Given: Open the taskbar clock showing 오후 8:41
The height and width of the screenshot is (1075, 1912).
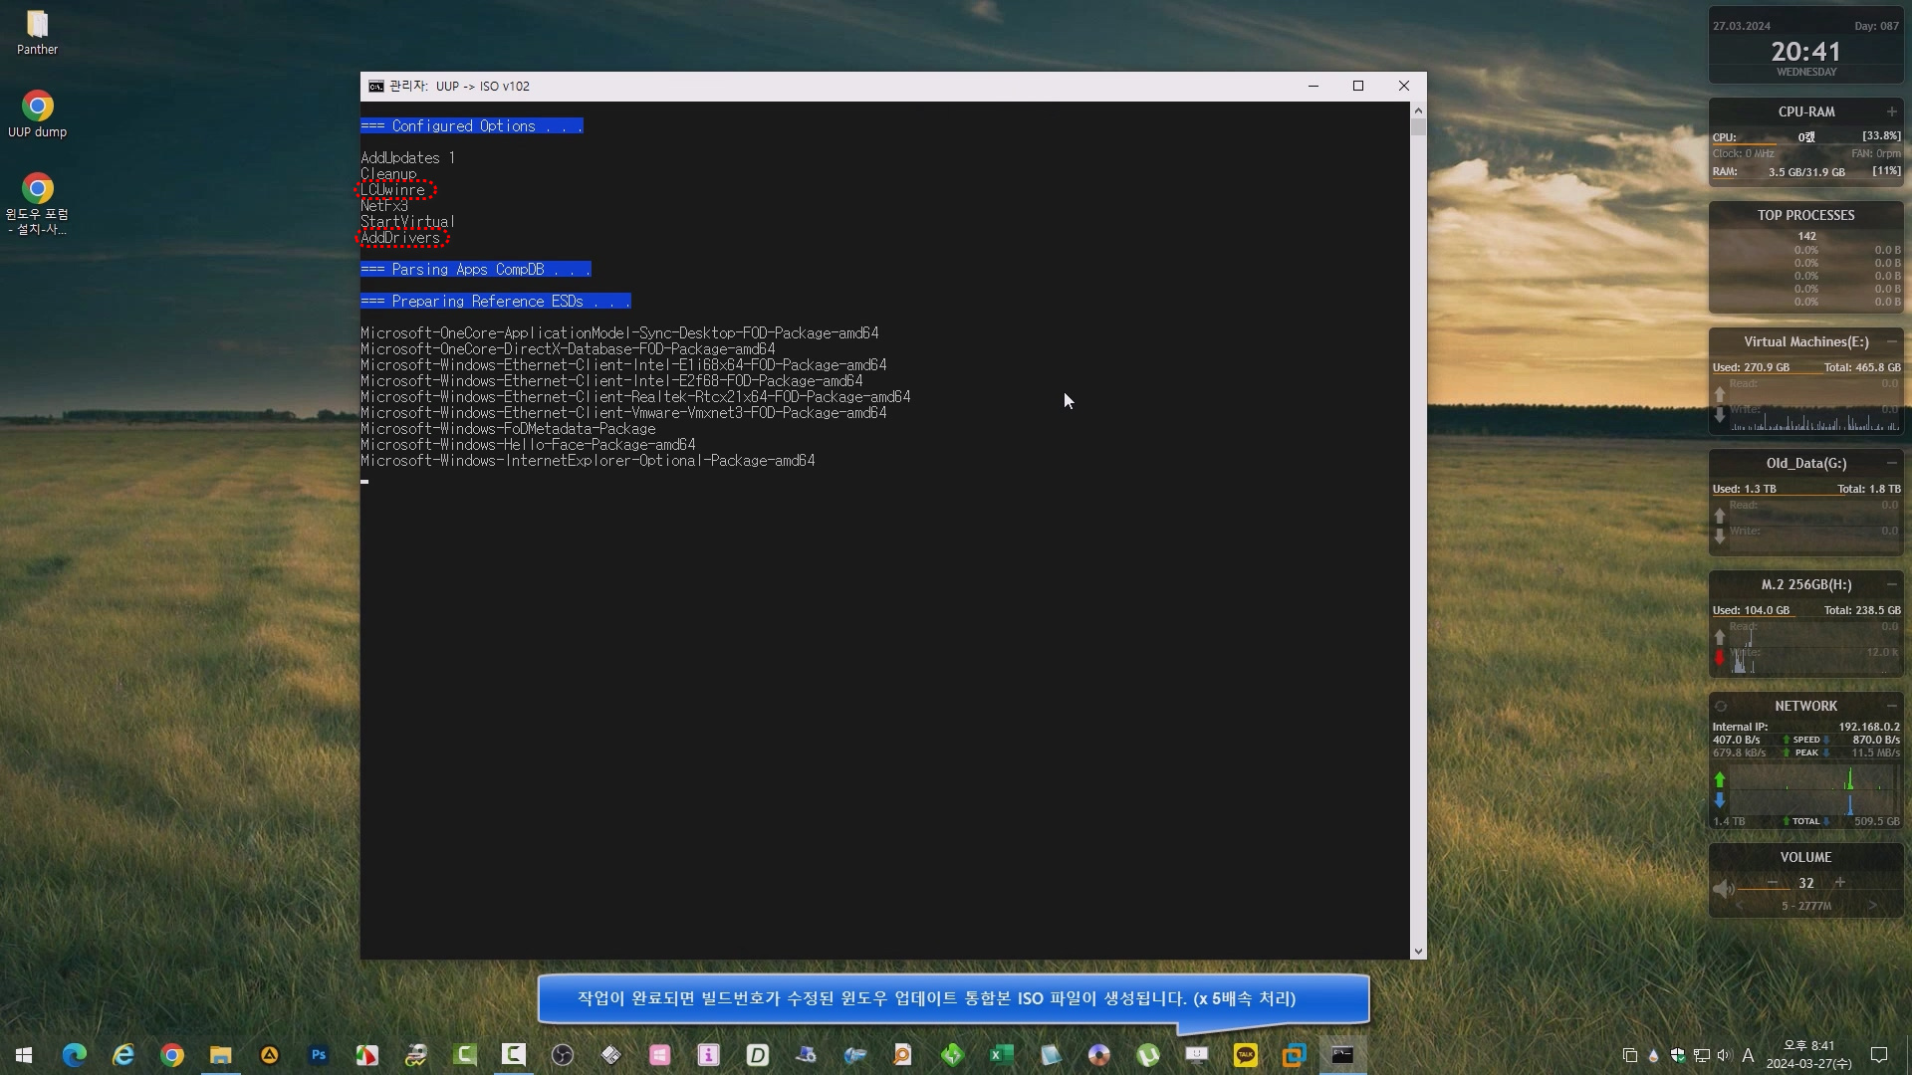Looking at the screenshot, I should 1808,1055.
